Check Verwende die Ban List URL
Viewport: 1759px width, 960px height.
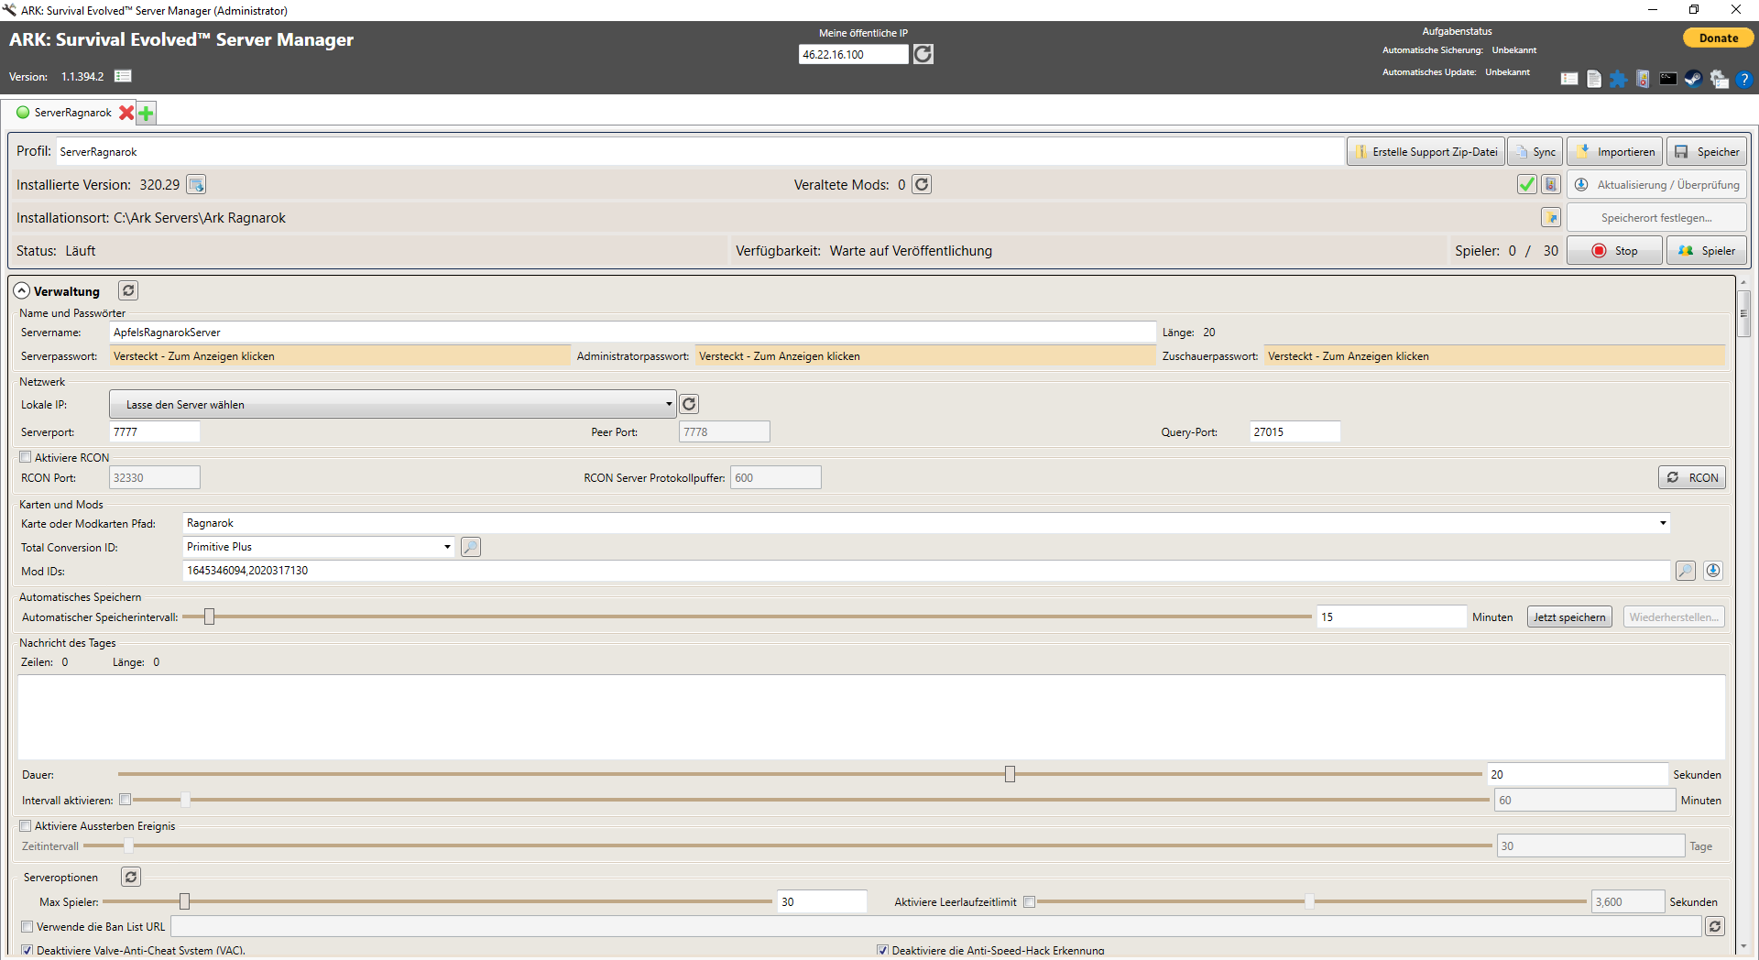27,927
